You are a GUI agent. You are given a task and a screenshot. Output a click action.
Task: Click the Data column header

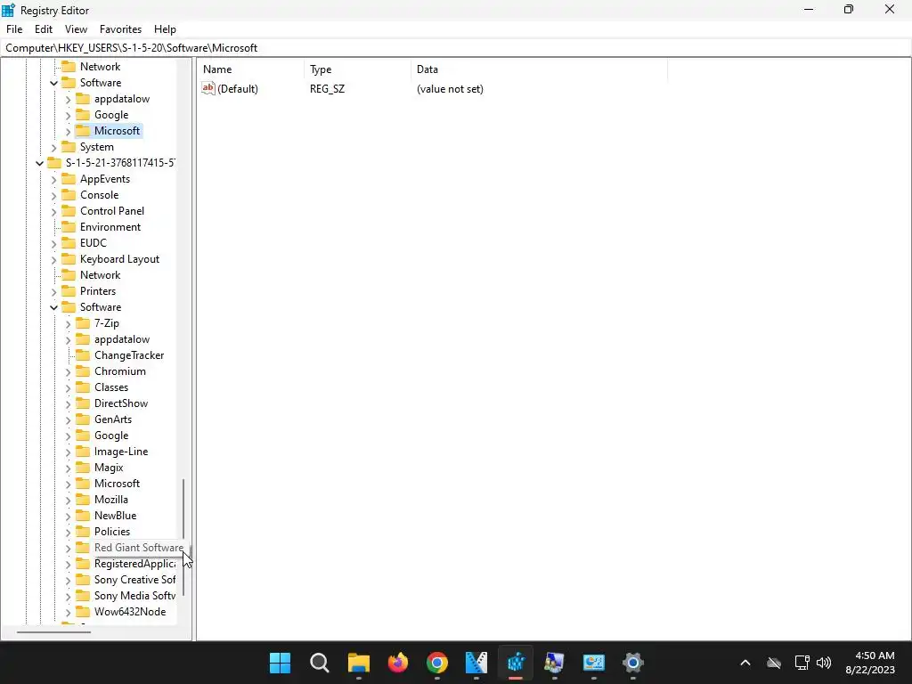pos(539,69)
